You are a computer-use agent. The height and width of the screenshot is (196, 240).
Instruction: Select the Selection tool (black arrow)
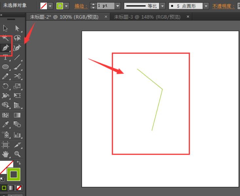tap(5, 29)
